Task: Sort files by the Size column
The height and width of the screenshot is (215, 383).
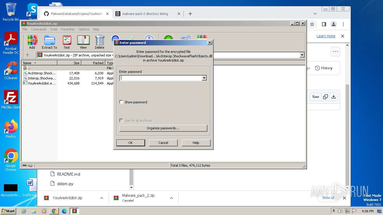Action: point(69,63)
